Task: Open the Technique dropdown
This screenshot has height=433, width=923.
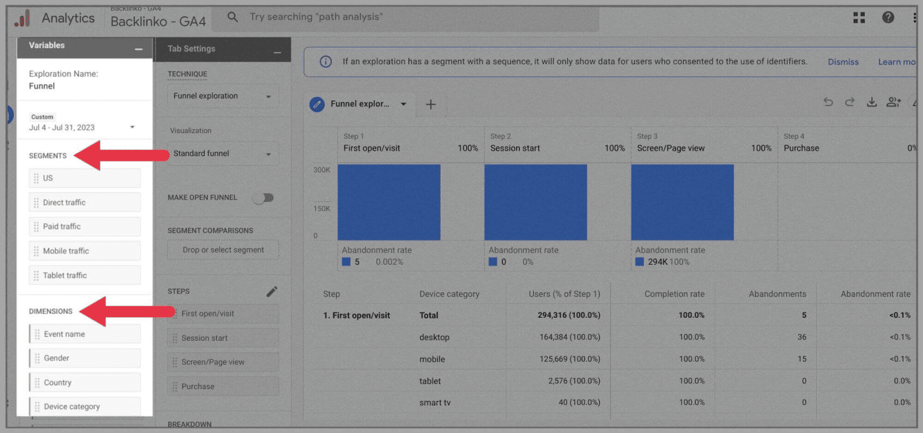Action: tap(223, 96)
